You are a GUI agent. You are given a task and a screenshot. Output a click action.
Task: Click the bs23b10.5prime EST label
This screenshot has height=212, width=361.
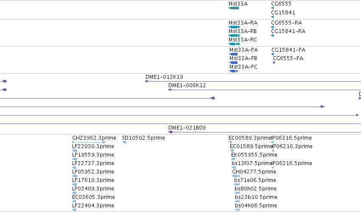(x=256, y=197)
